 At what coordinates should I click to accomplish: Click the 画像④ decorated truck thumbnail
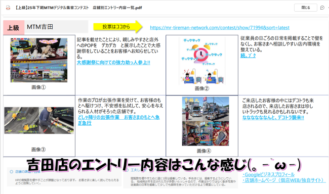tap(205, 121)
